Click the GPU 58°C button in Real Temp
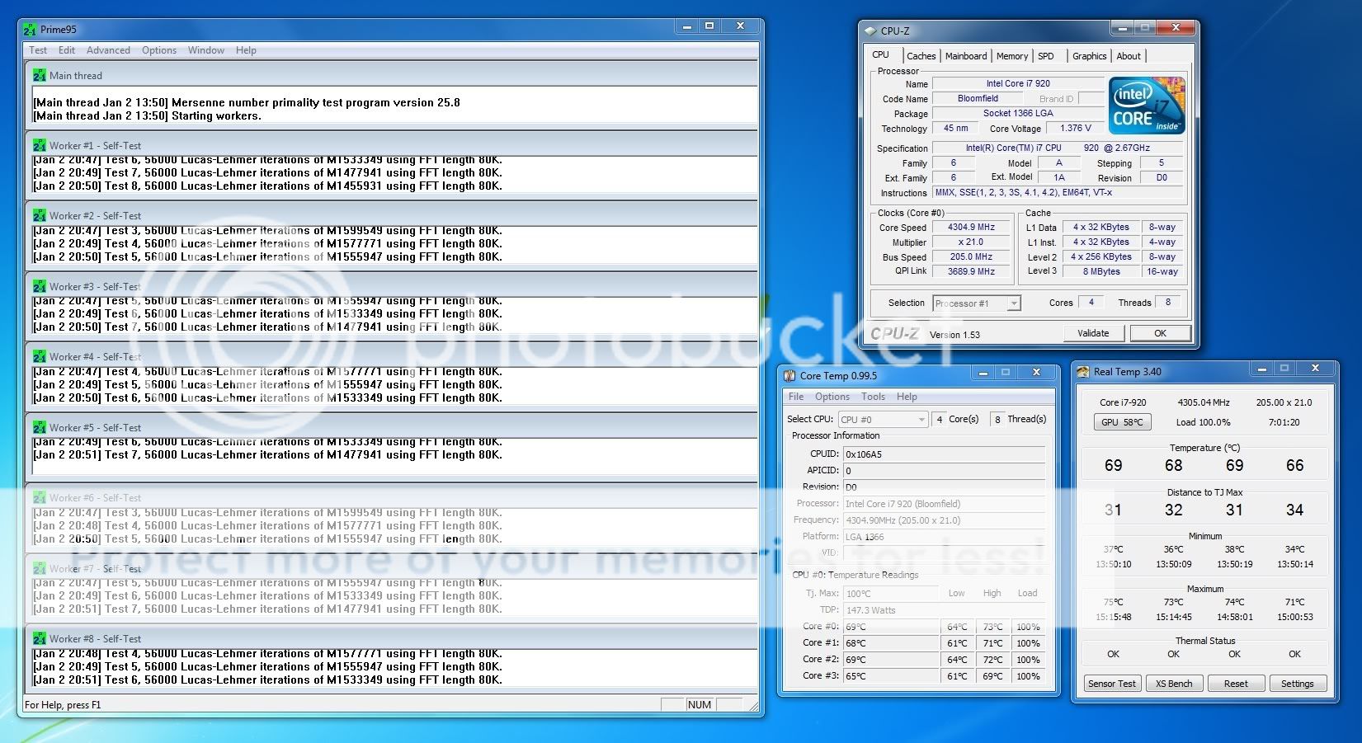The height and width of the screenshot is (743, 1362). click(1122, 422)
